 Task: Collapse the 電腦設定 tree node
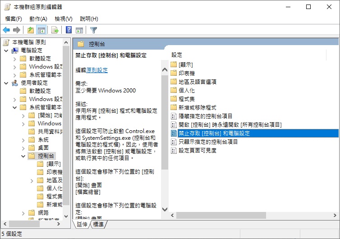pyautogui.click(x=6, y=51)
